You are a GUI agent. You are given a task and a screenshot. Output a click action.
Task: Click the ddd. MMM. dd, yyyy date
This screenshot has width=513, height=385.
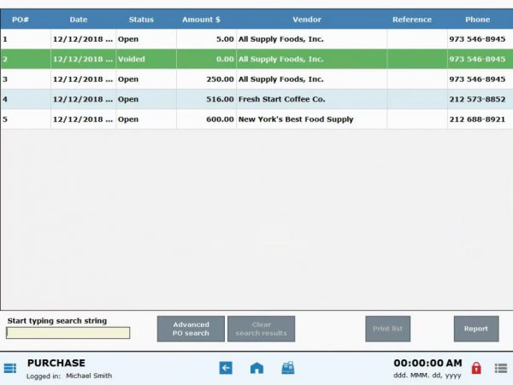[427, 376]
